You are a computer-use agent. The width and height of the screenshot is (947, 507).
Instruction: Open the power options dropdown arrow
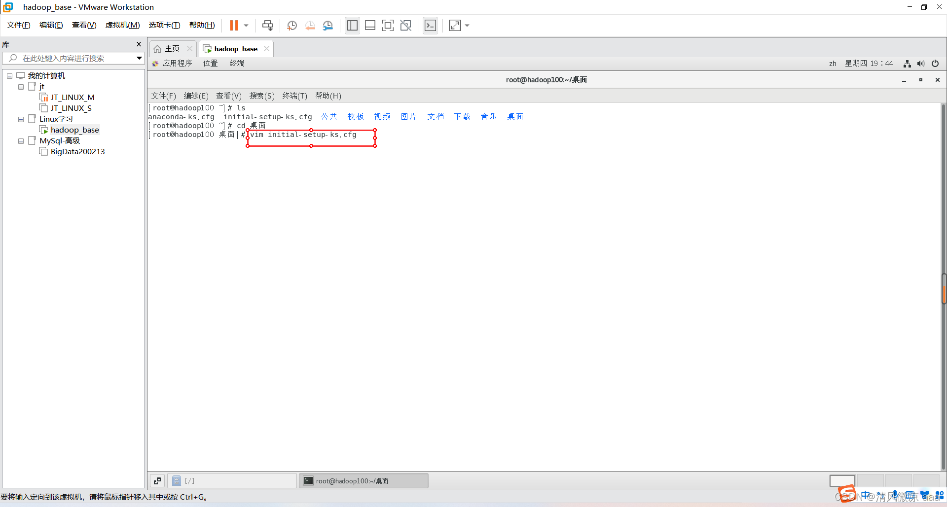[246, 25]
